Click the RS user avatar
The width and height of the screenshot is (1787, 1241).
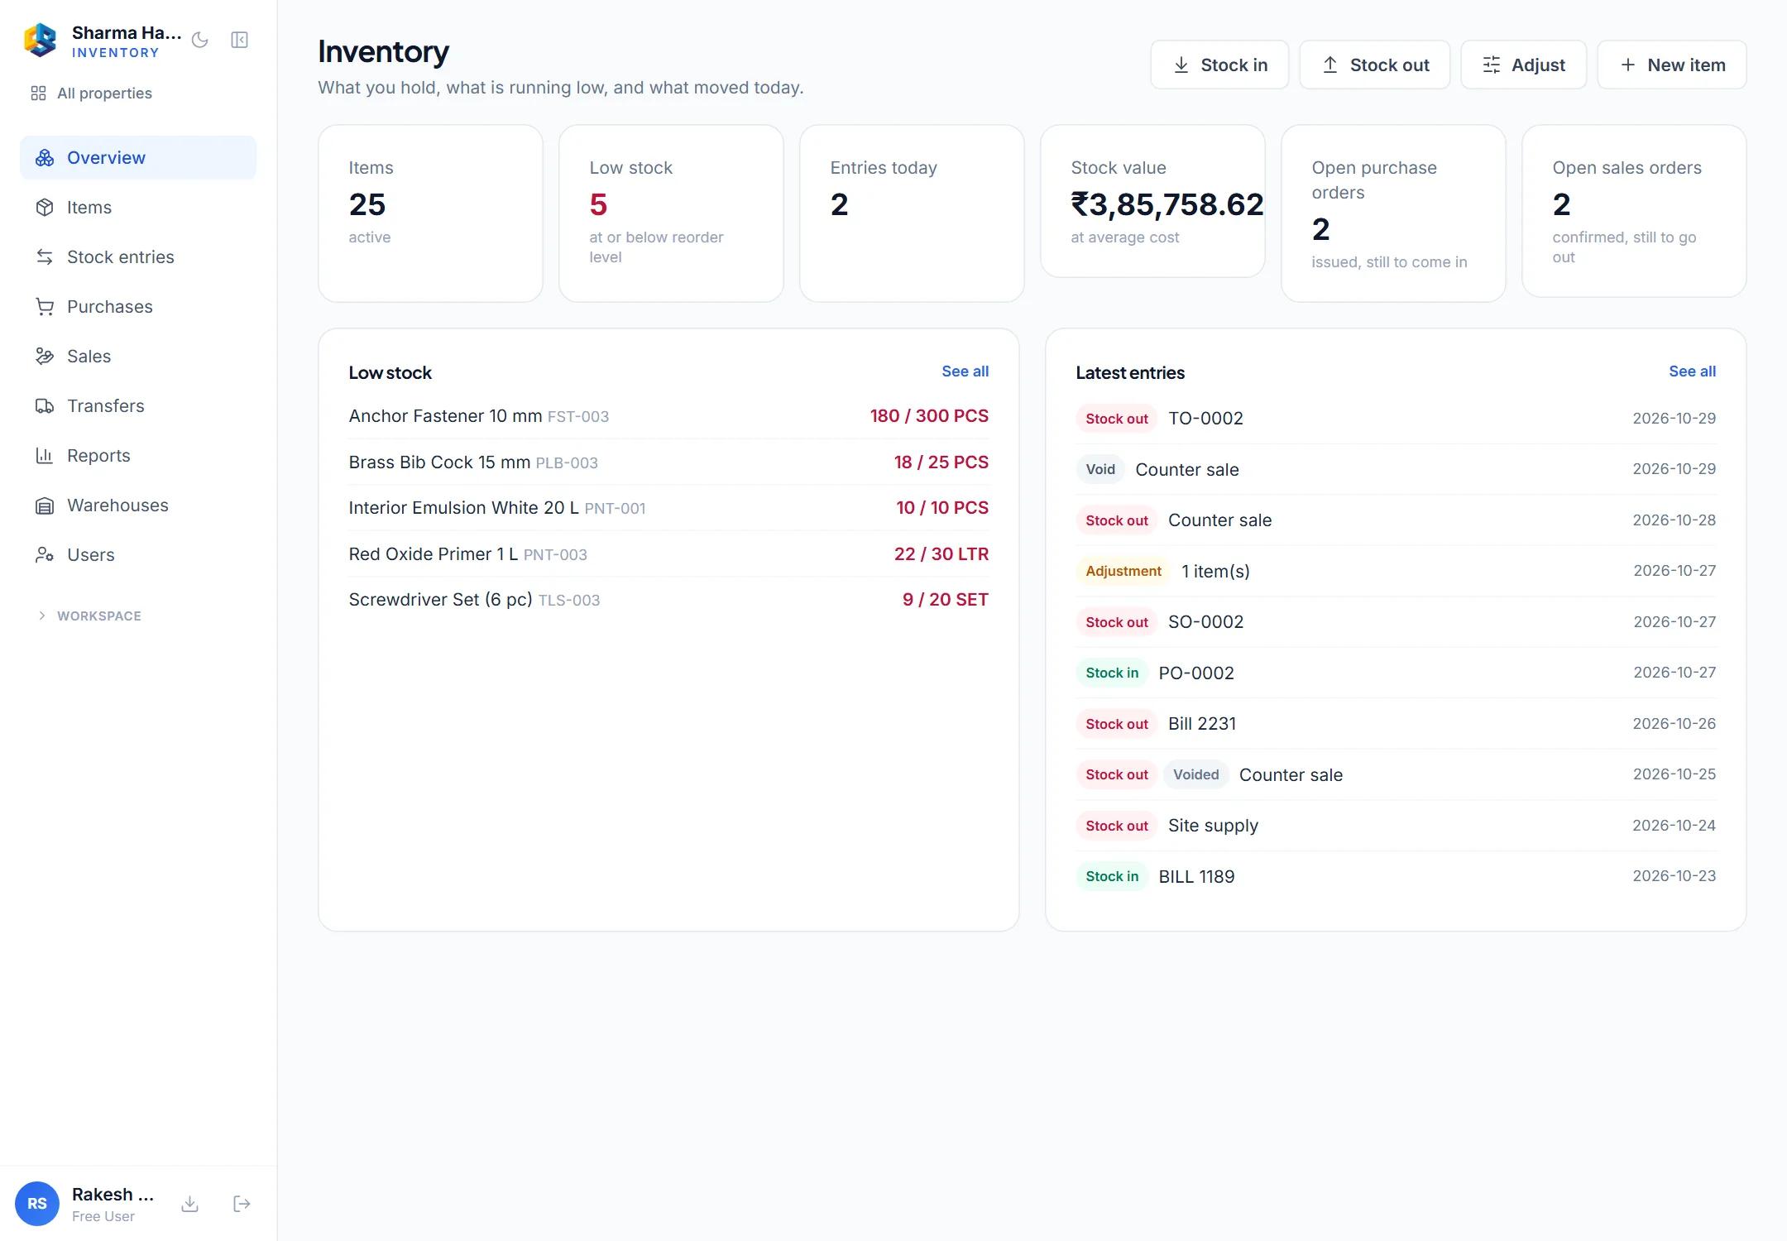coord(37,1203)
